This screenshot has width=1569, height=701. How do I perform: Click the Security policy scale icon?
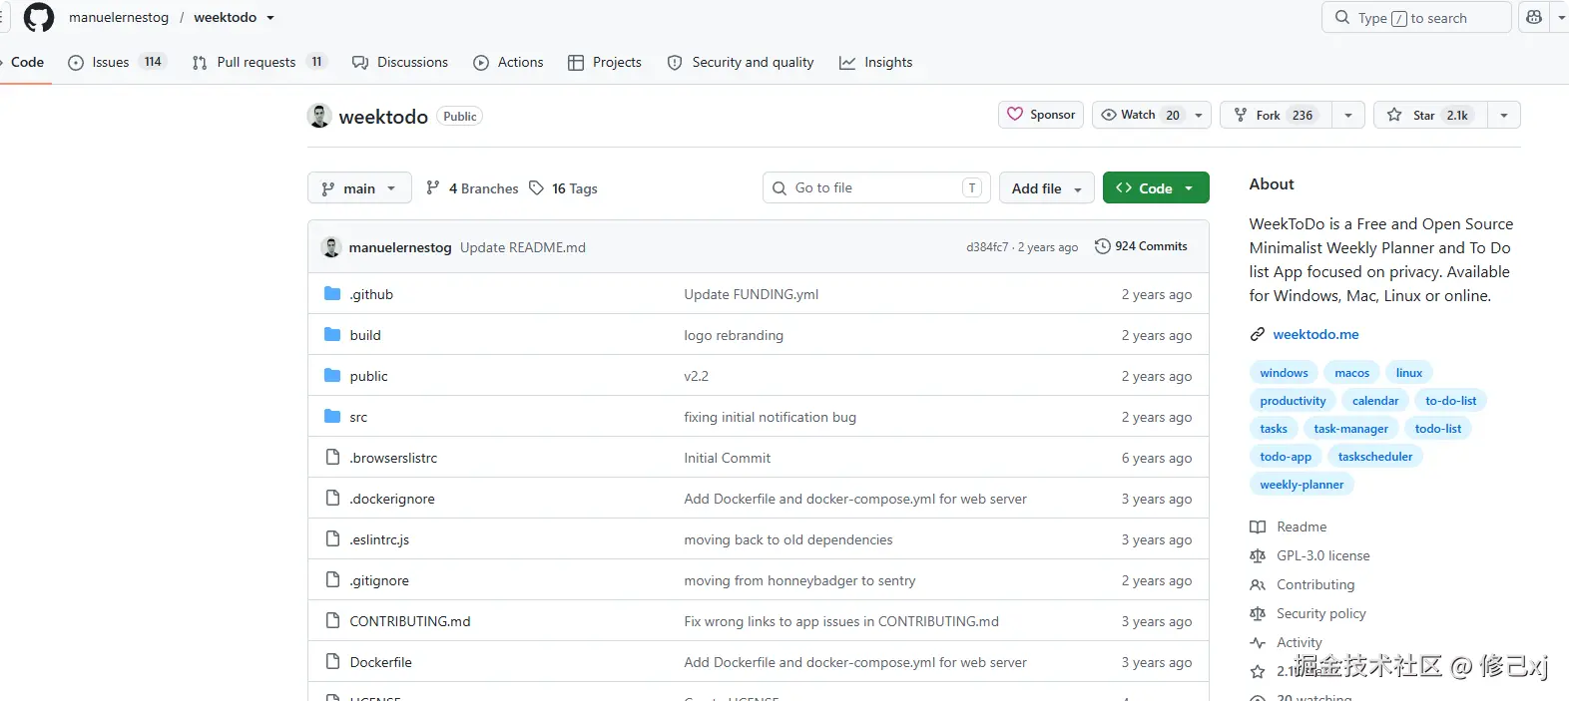click(x=1258, y=613)
